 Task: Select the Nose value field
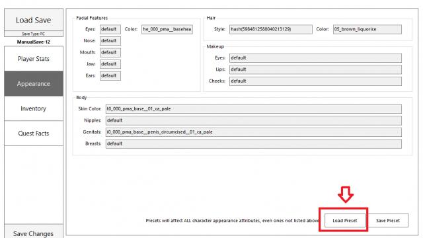(x=110, y=41)
